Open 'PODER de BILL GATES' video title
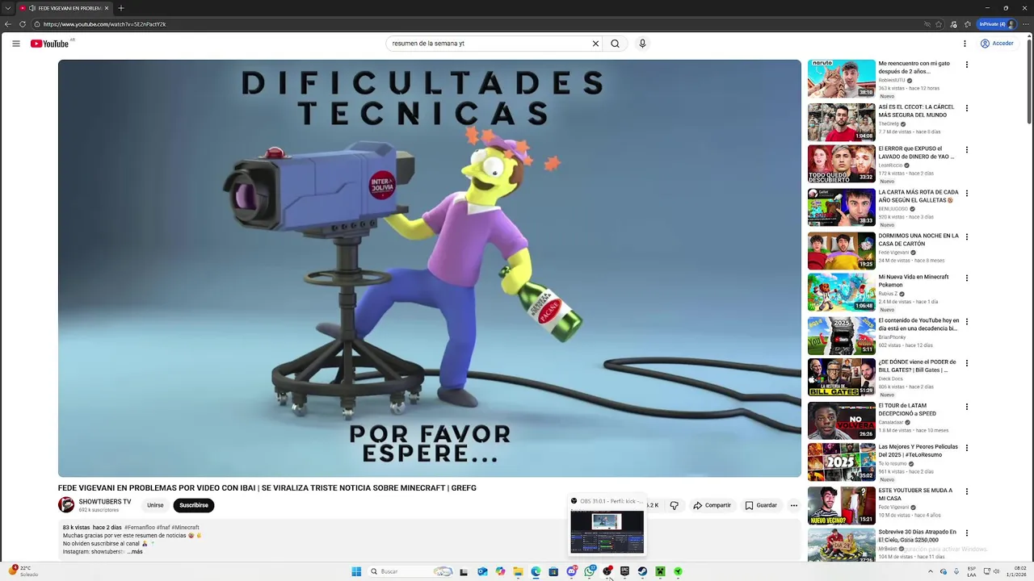Image resolution: width=1034 pixels, height=581 pixels. 917,366
